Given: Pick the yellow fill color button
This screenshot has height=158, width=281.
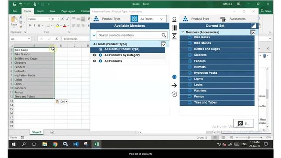Looking at the screenshot, I should tap(58, 25).
